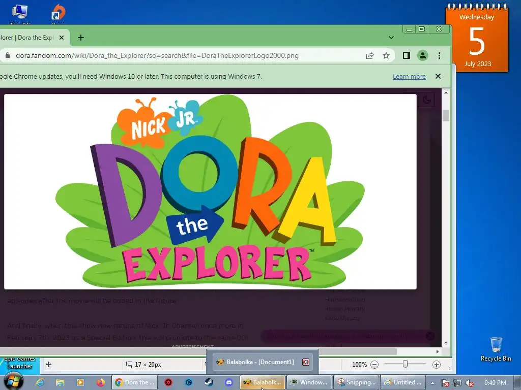521x390 pixels.
Task: Click the page scrollbar down arrow
Action: coord(446,343)
